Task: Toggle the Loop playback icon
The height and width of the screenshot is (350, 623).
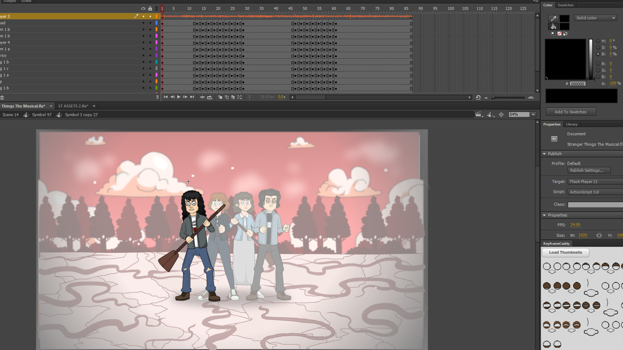Action: tap(209, 97)
